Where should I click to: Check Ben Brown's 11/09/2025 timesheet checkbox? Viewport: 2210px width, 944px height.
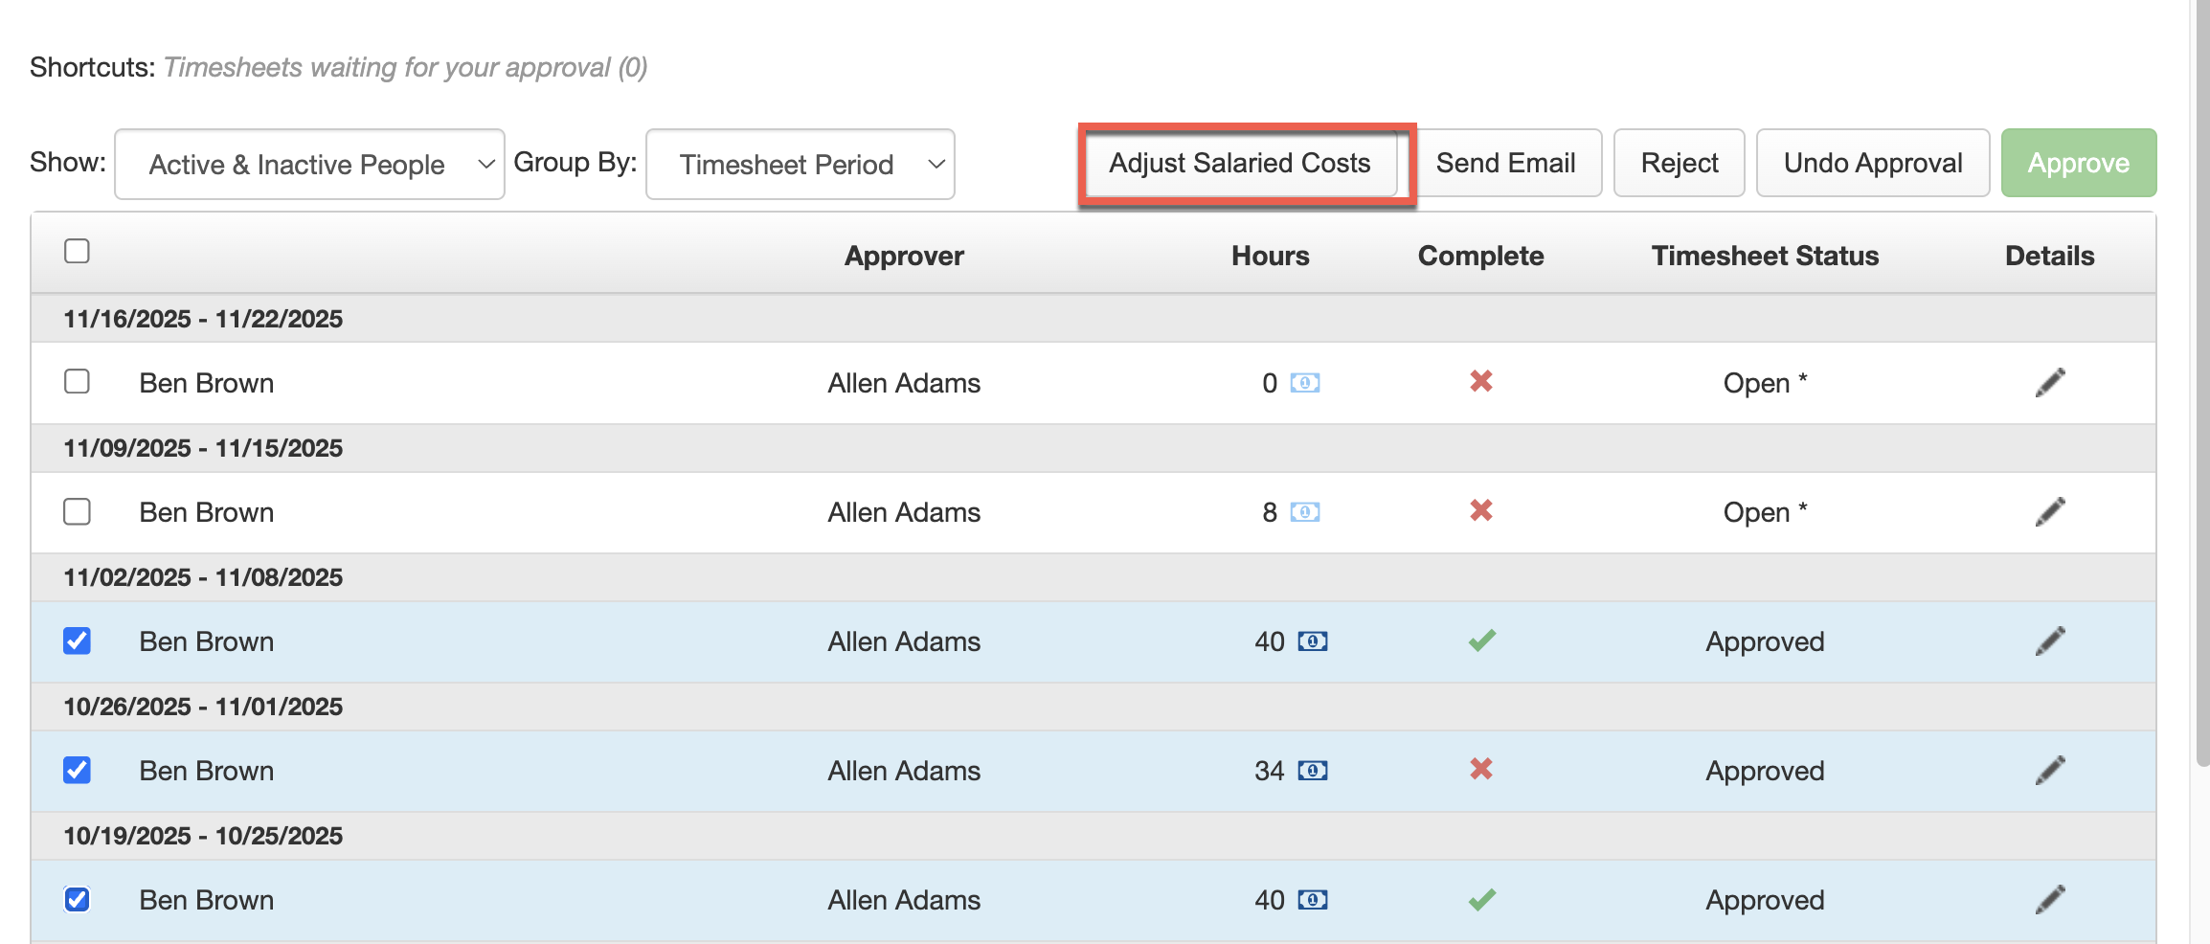[77, 511]
